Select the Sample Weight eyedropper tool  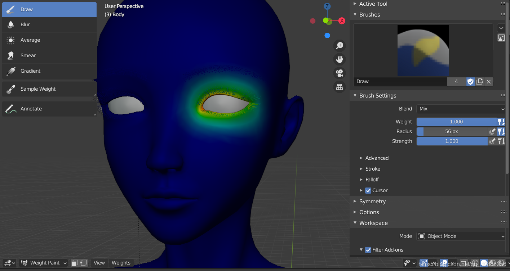click(49, 89)
